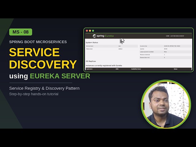The height and width of the screenshot is (147, 196).
Task: Select "Step-by-step hands-on tutorial" text
Action: [x=34, y=94]
